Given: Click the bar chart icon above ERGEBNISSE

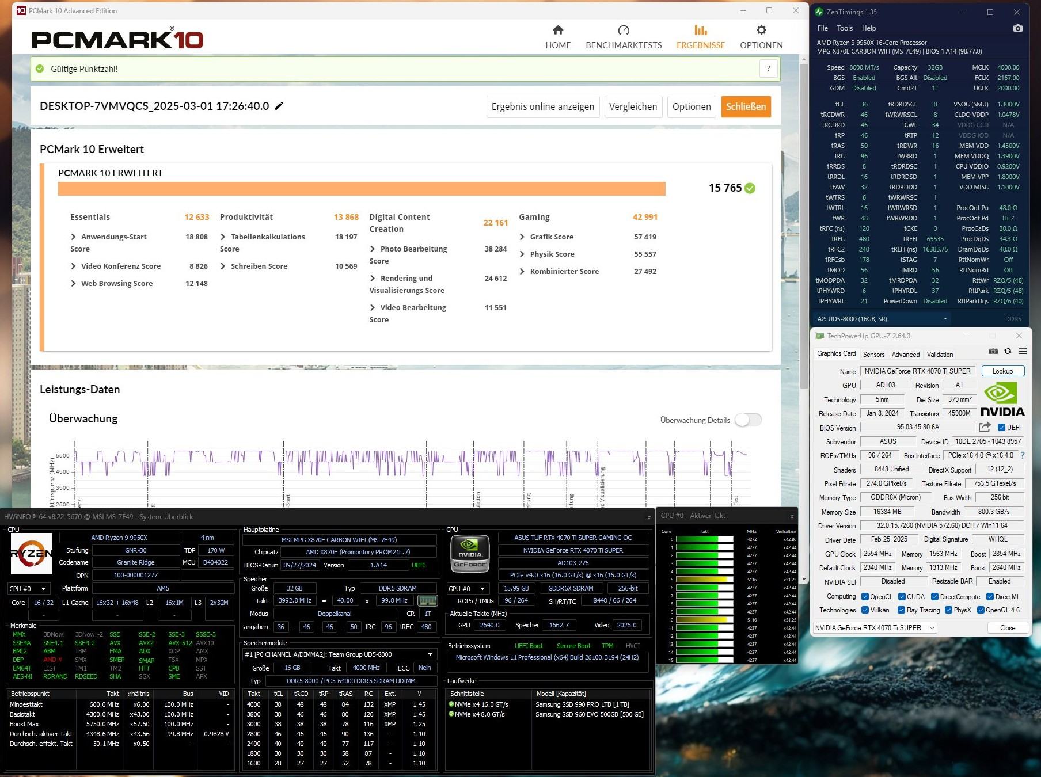Looking at the screenshot, I should [701, 30].
